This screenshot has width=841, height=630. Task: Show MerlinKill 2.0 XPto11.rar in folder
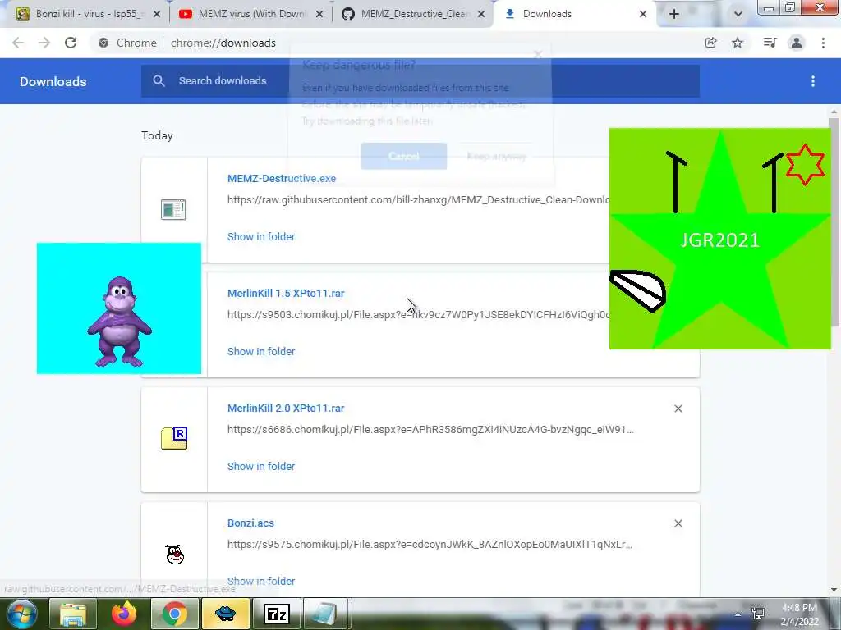click(x=261, y=466)
